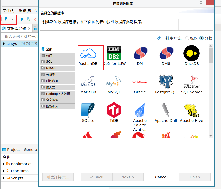The width and height of the screenshot is (221, 189).
Task: Select the Apache Hive driver
Action: 192,113
